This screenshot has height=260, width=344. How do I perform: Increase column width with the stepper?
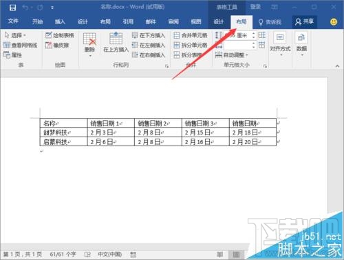pyautogui.click(x=254, y=43)
